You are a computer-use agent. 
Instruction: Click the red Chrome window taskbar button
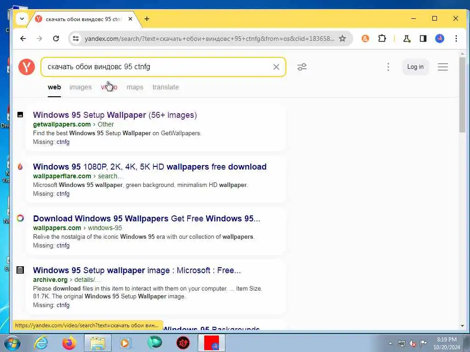pos(212,343)
